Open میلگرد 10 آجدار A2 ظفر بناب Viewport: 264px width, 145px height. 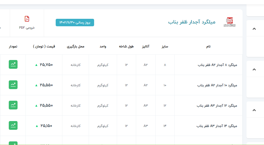pyautogui.click(x=217, y=85)
